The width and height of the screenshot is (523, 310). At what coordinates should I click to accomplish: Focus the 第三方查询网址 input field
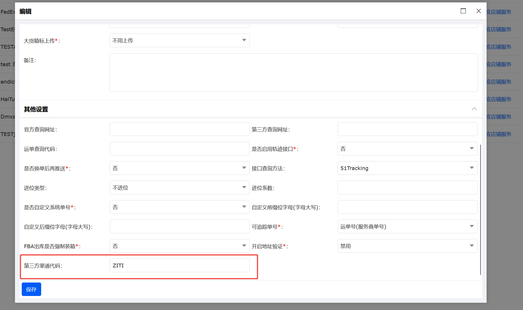[x=407, y=129]
